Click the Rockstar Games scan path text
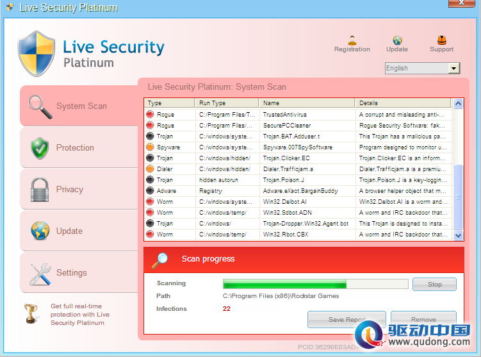 pyautogui.click(x=281, y=296)
